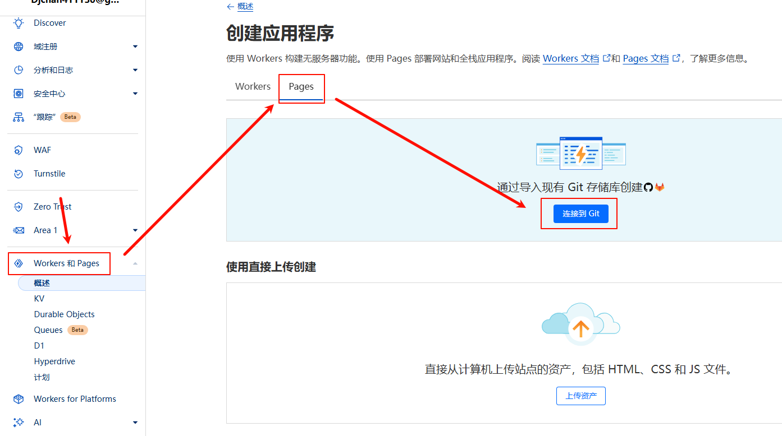Viewport: 782px width, 436px height.
Task: Click the 上传资产 button
Action: coord(580,396)
